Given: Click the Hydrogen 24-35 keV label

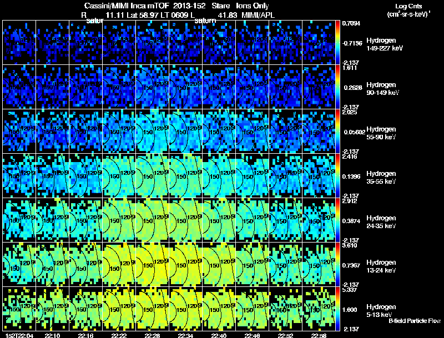Looking at the screenshot, I should [x=381, y=222].
